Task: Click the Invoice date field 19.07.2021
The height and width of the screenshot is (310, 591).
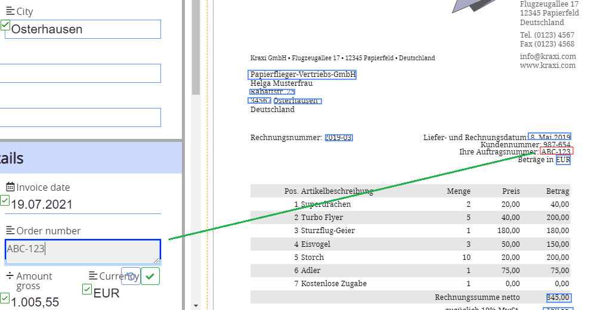Action: 83,204
